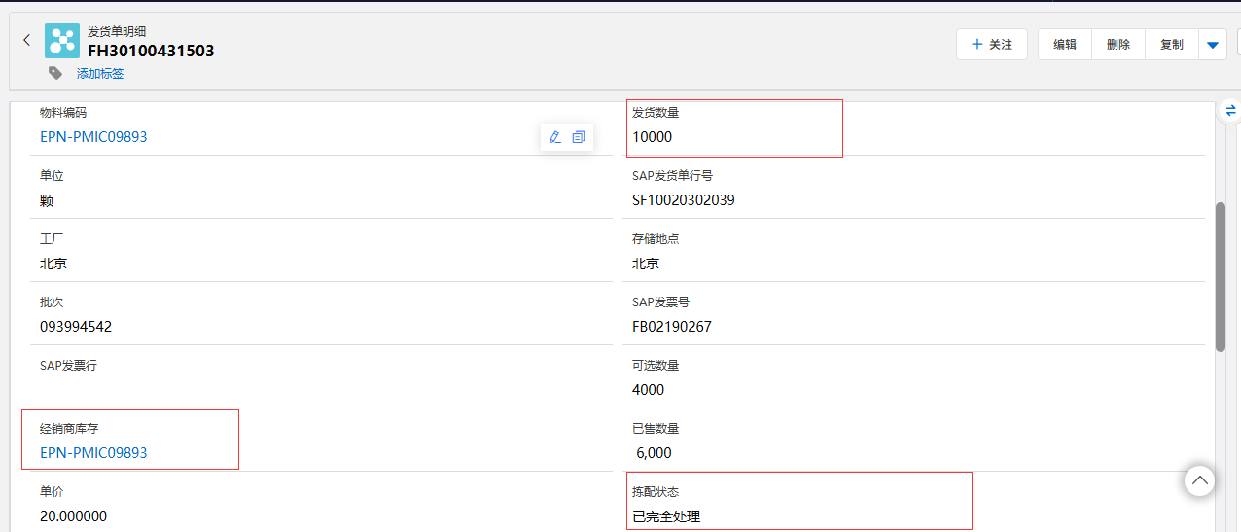Click the back arrow beside 发货单明细

[27, 41]
